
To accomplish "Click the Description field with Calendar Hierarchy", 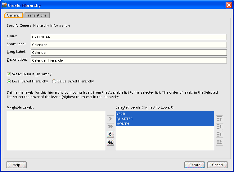I will point(129,60).
